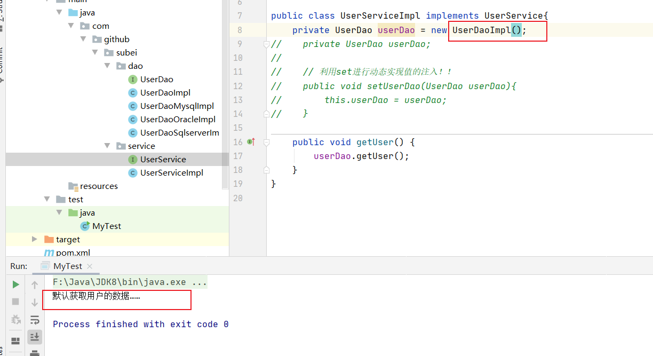
Task: Fold the commented block at line 9
Action: [266, 44]
